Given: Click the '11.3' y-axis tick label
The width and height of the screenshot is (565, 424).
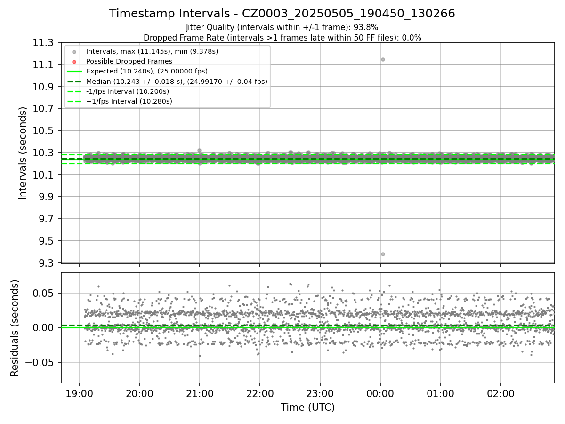Looking at the screenshot, I should coord(43,43).
